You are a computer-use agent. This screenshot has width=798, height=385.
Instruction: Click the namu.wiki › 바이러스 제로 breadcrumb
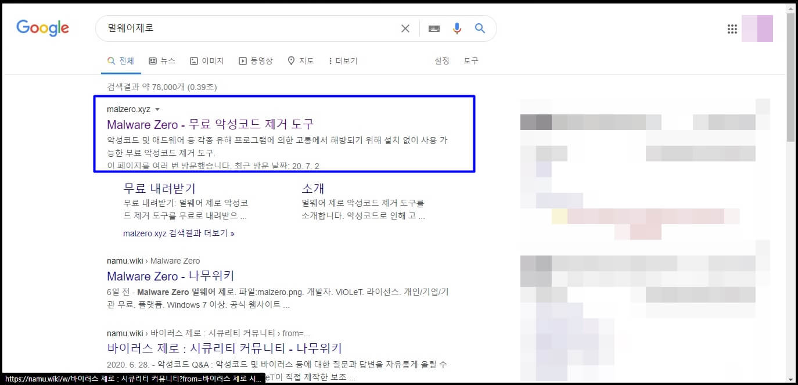tap(209, 333)
